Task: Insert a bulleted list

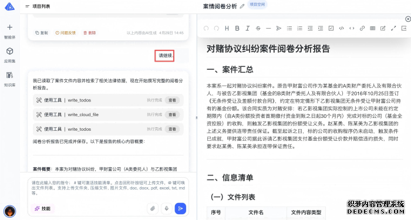Action: pos(289,28)
